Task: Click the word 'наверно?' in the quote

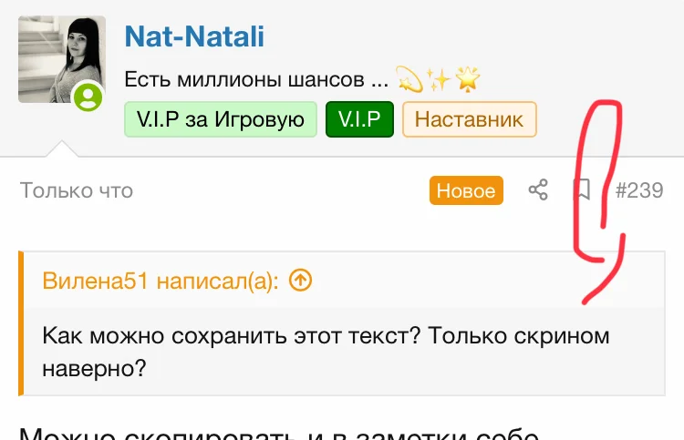Action: [x=94, y=368]
